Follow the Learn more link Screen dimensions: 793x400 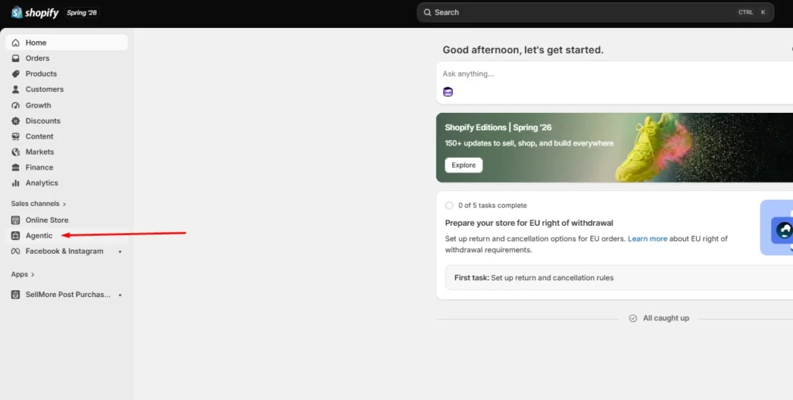tap(647, 238)
